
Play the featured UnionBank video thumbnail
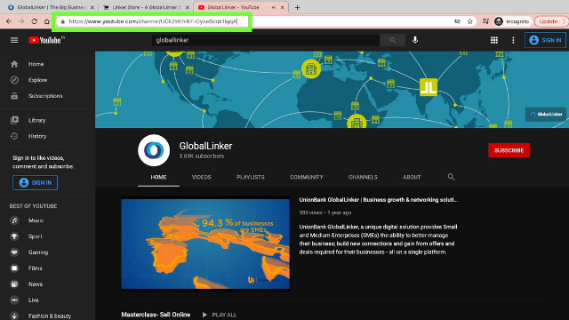pyautogui.click(x=205, y=244)
